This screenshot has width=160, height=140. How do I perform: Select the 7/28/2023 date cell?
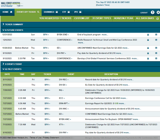click(7, 92)
